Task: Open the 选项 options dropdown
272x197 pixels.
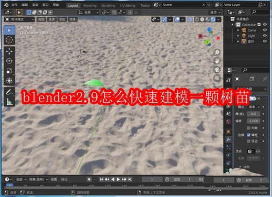Action: click(215, 13)
